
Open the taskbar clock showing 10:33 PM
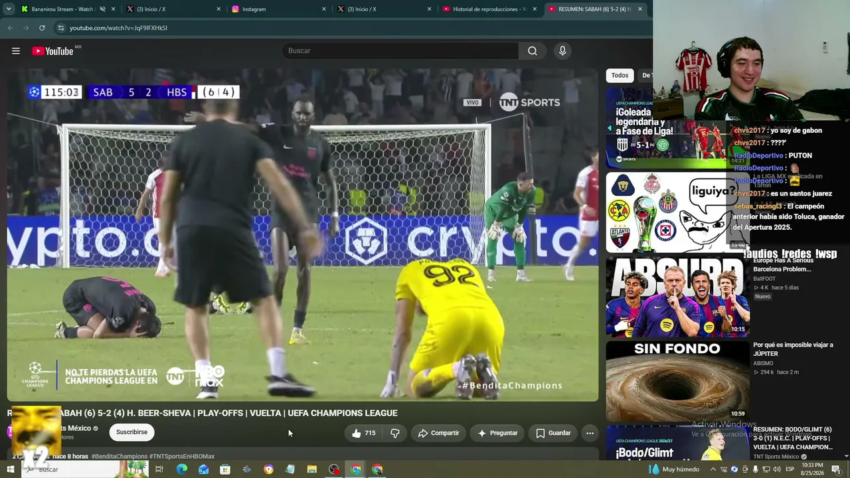coord(813,469)
